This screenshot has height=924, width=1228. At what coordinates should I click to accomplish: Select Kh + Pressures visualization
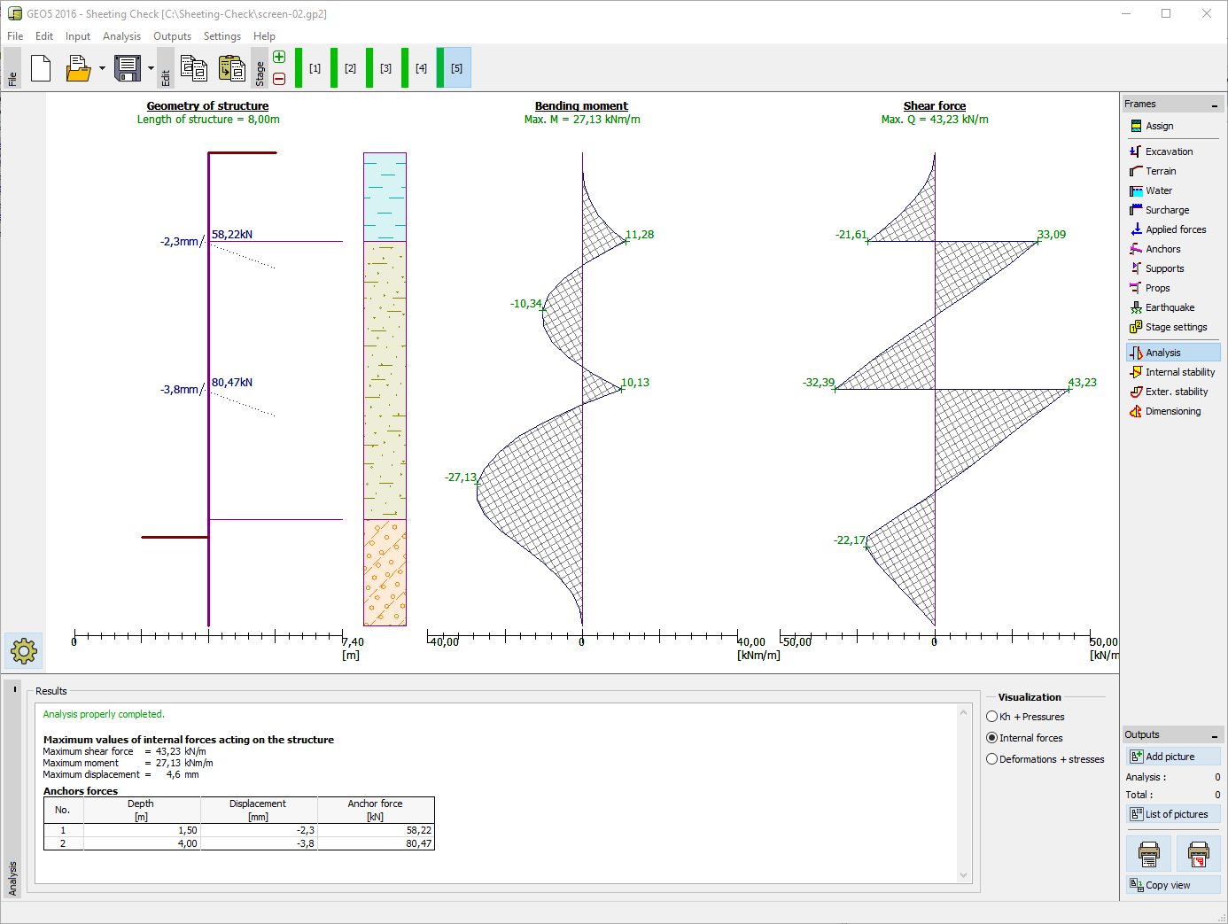point(992,717)
